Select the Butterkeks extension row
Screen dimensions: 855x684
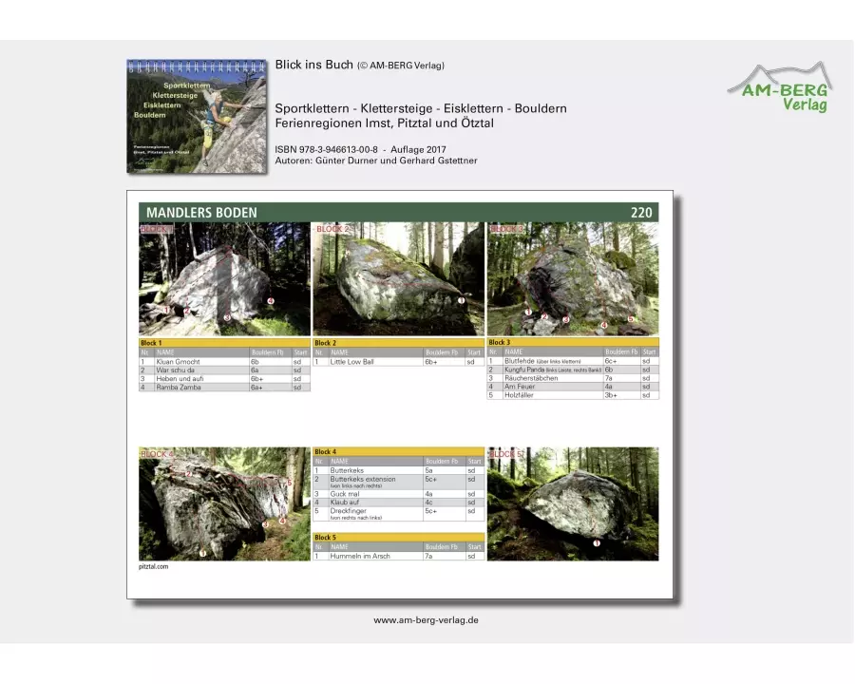coord(398,482)
